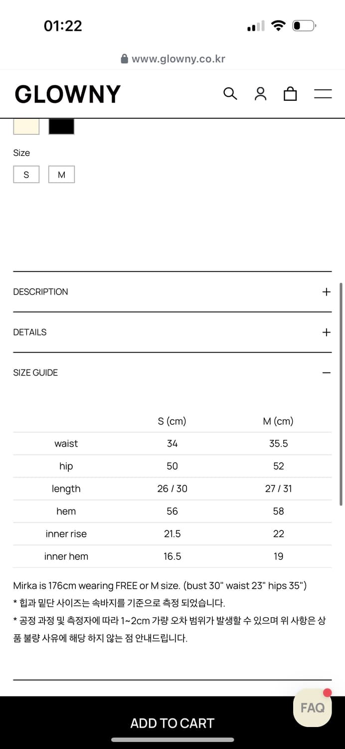The width and height of the screenshot is (345, 749).
Task: Tap the SIZE GUIDE section label
Action: [35, 373]
